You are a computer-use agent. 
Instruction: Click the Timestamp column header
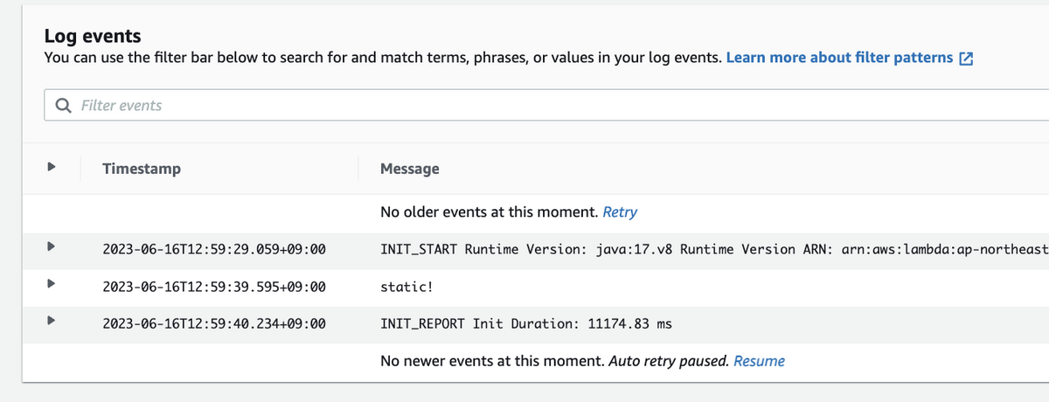[x=142, y=169]
